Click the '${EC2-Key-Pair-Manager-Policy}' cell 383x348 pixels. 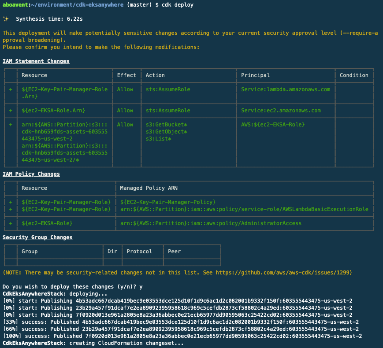168,202
